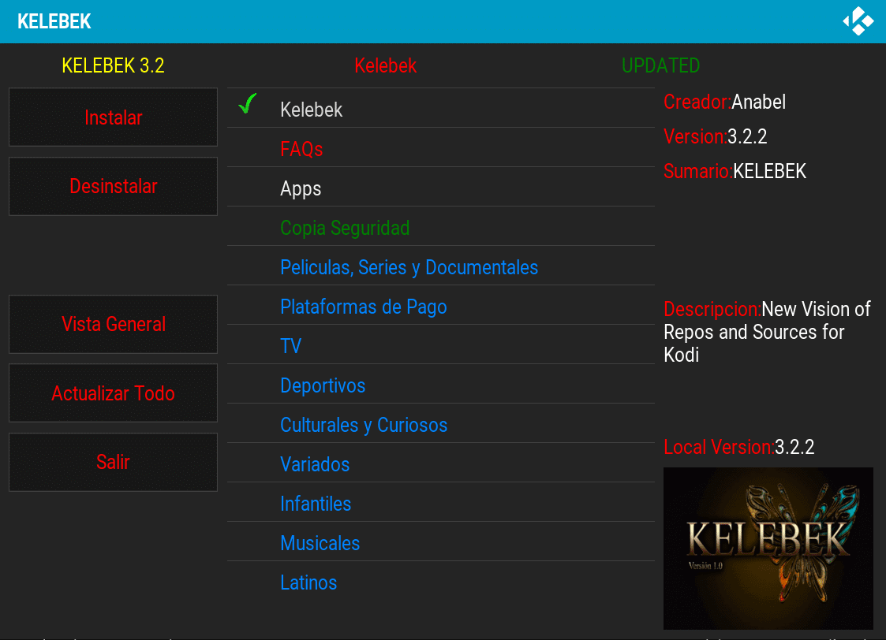The height and width of the screenshot is (640, 886).
Task: Open Plataformas de Pago category
Action: [363, 307]
